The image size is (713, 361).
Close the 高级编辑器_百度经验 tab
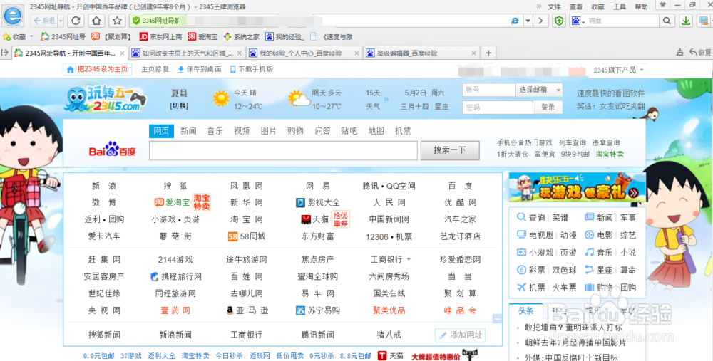(474, 53)
